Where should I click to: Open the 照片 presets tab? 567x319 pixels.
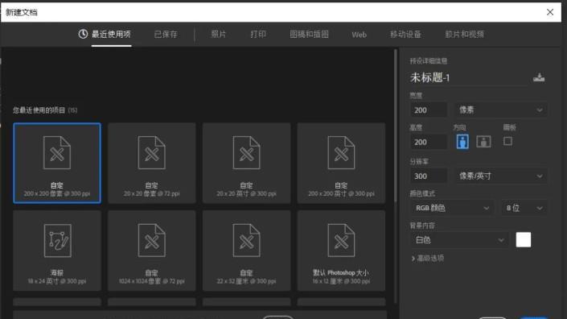click(x=219, y=35)
